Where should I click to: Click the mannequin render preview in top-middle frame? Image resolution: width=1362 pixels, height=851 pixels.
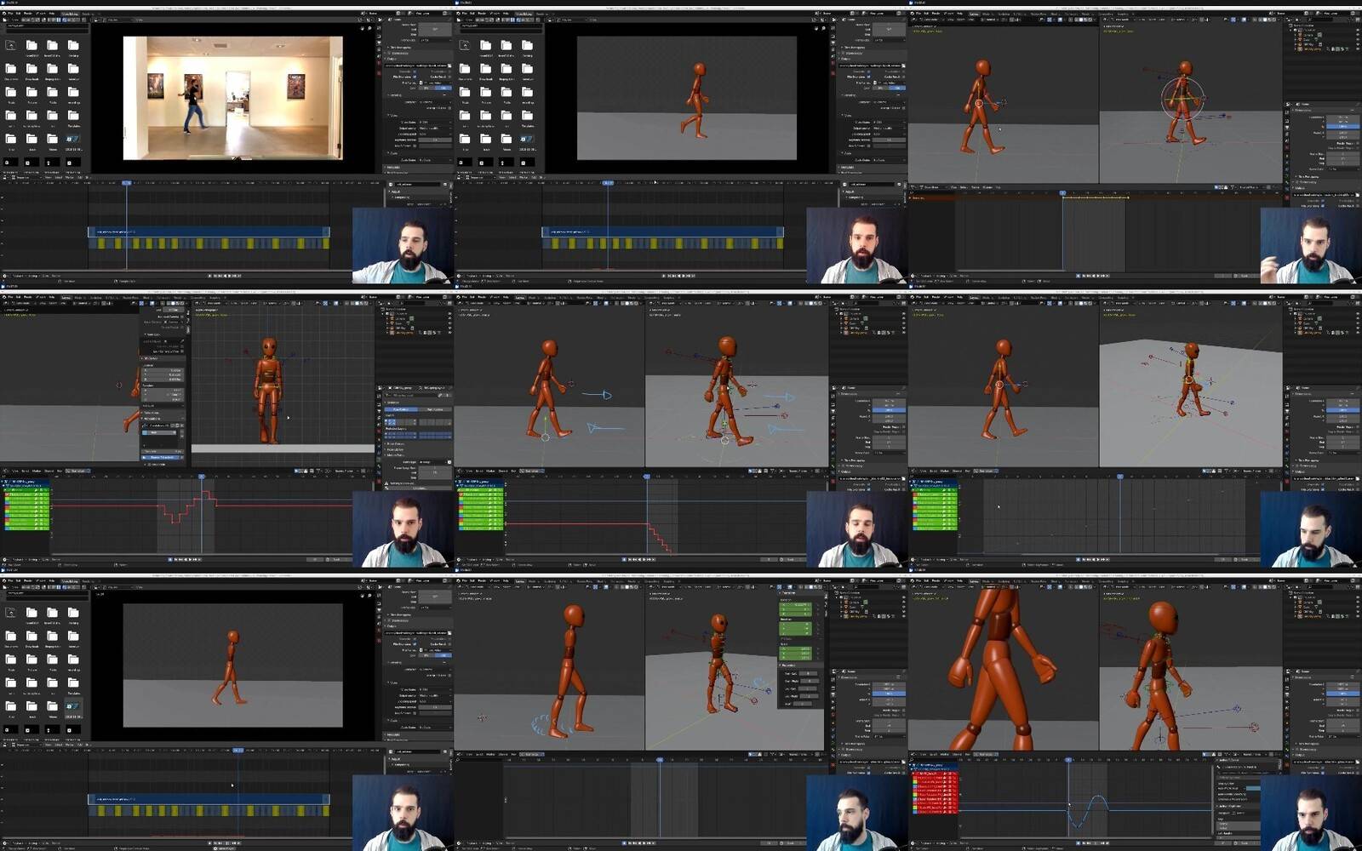687,98
